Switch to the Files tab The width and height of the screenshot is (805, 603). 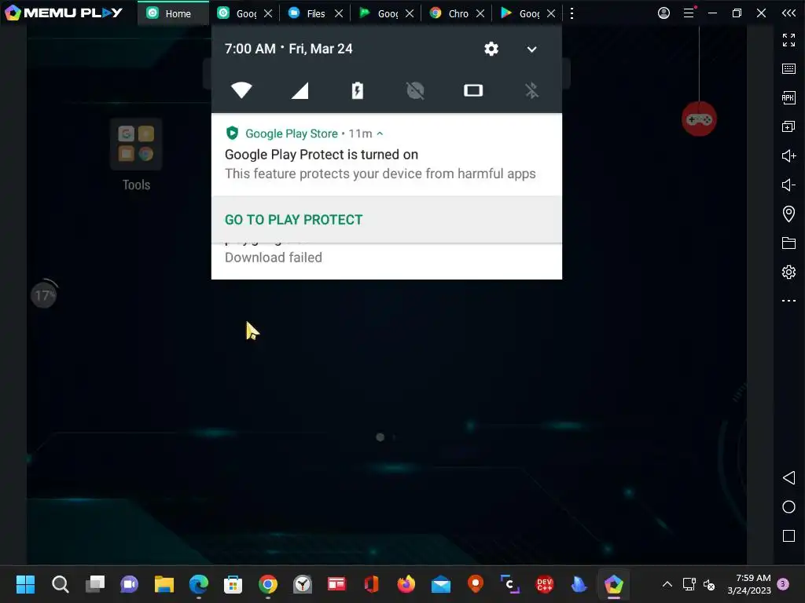tap(308, 13)
